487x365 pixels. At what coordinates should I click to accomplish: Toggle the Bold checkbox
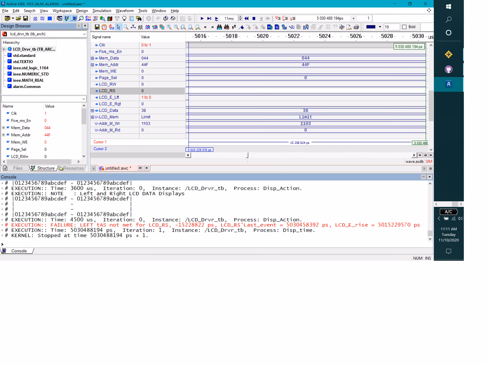(x=404, y=27)
